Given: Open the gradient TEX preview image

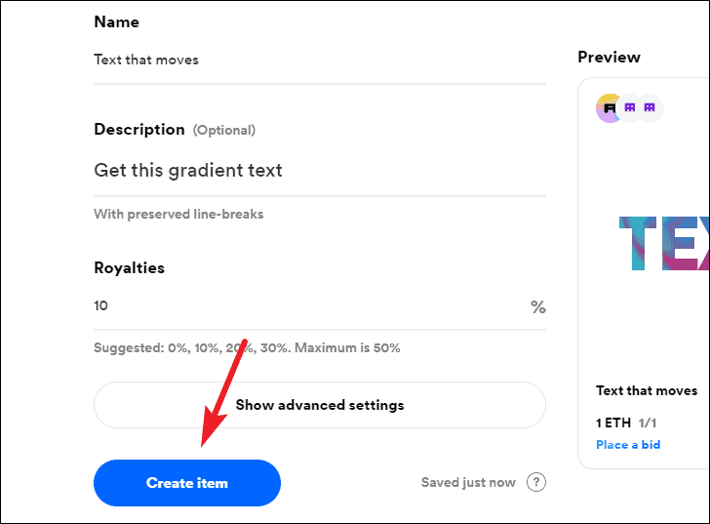Looking at the screenshot, I should 664,244.
